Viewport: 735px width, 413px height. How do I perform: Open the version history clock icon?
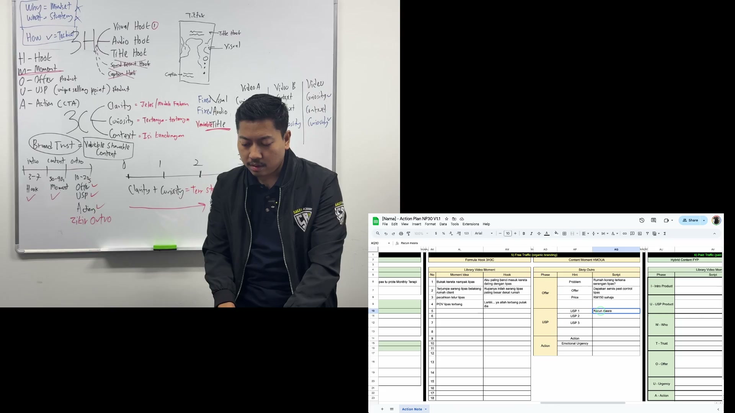coord(642,220)
